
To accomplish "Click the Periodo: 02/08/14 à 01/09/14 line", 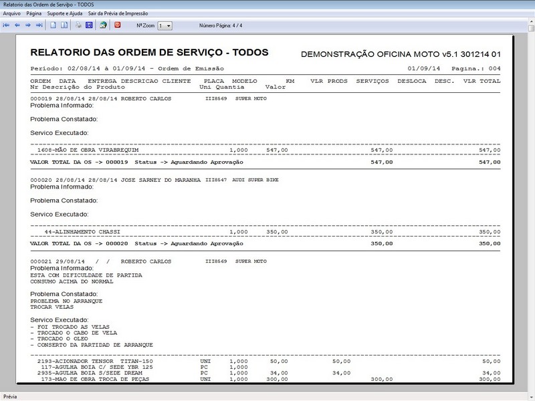I will (x=127, y=69).
